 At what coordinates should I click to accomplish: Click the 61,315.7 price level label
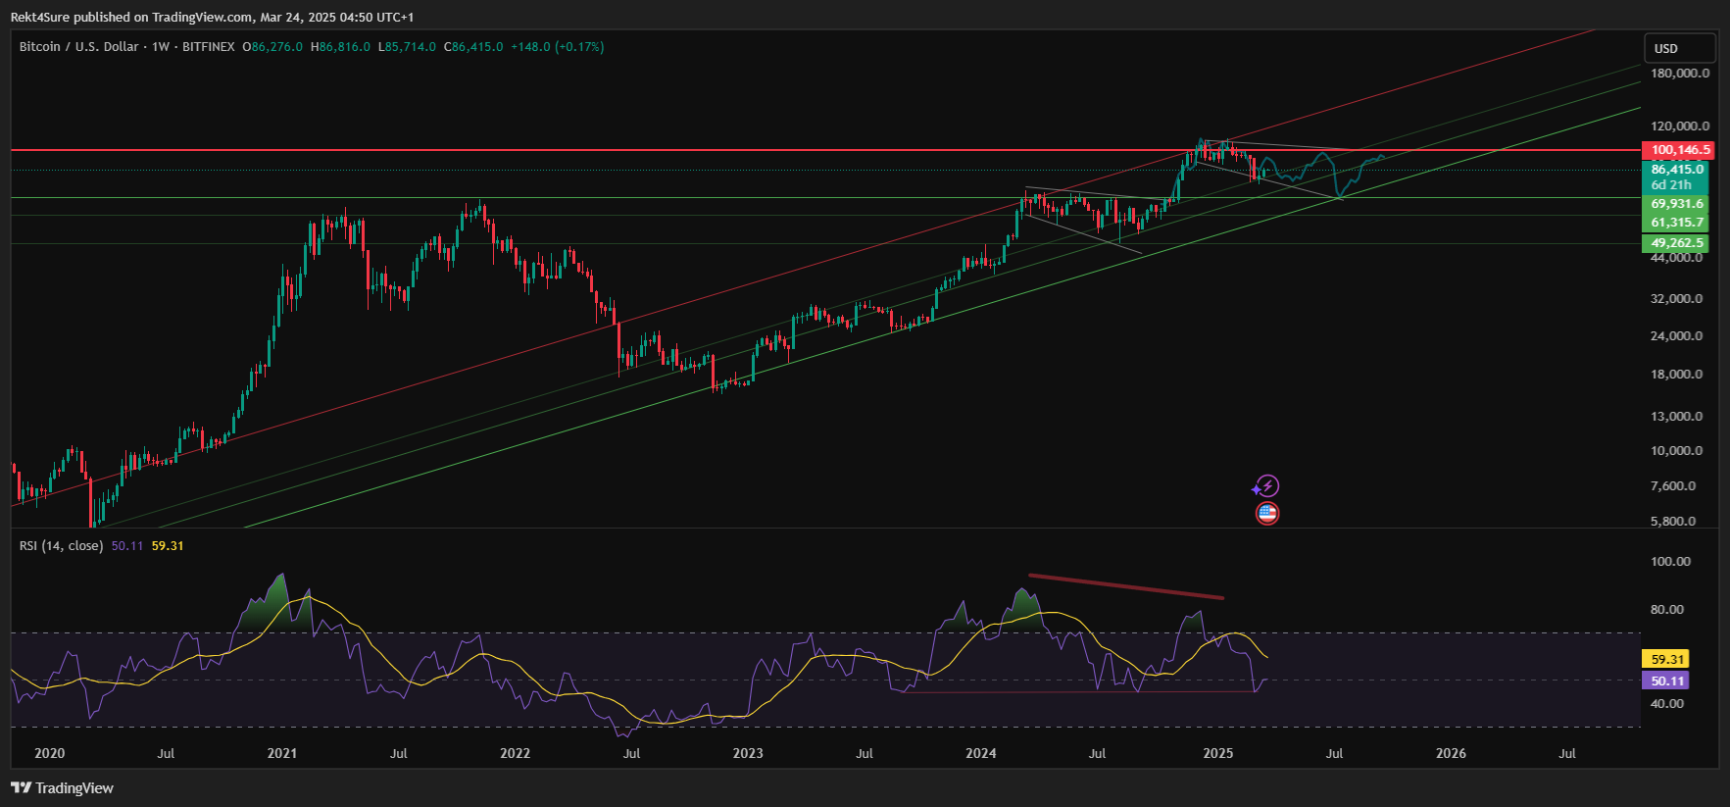(1676, 223)
